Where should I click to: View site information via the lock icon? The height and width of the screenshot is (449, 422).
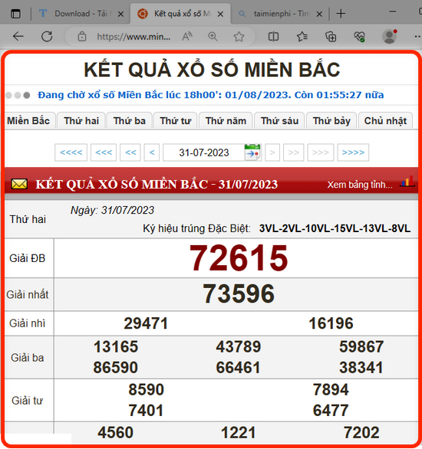(82, 36)
